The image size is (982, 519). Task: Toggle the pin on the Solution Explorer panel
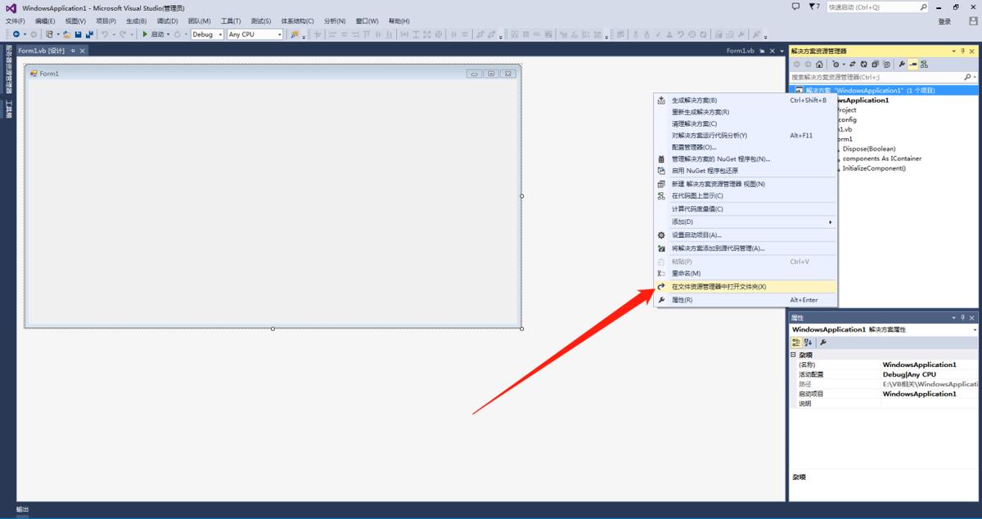[963, 51]
